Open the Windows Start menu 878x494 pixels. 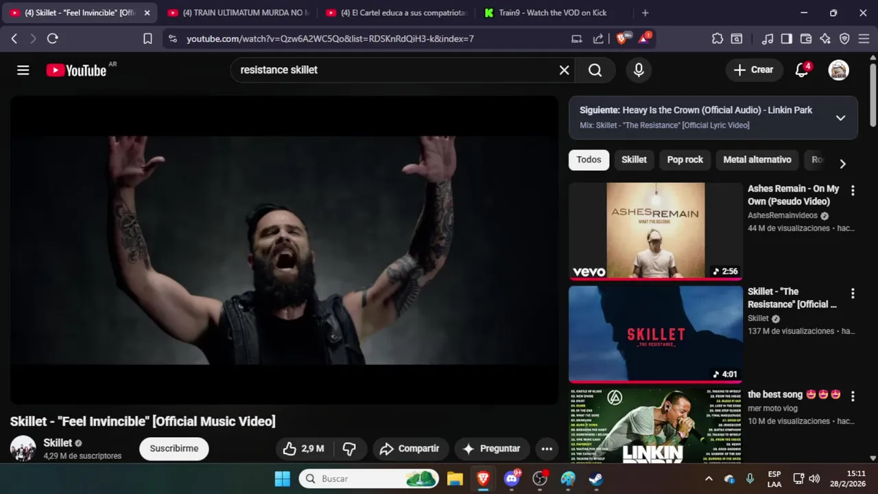point(282,479)
